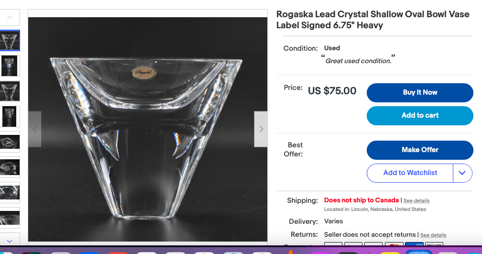Image resolution: width=482 pixels, height=254 pixels.
Task: Click the Add to cart button
Action: (420, 115)
